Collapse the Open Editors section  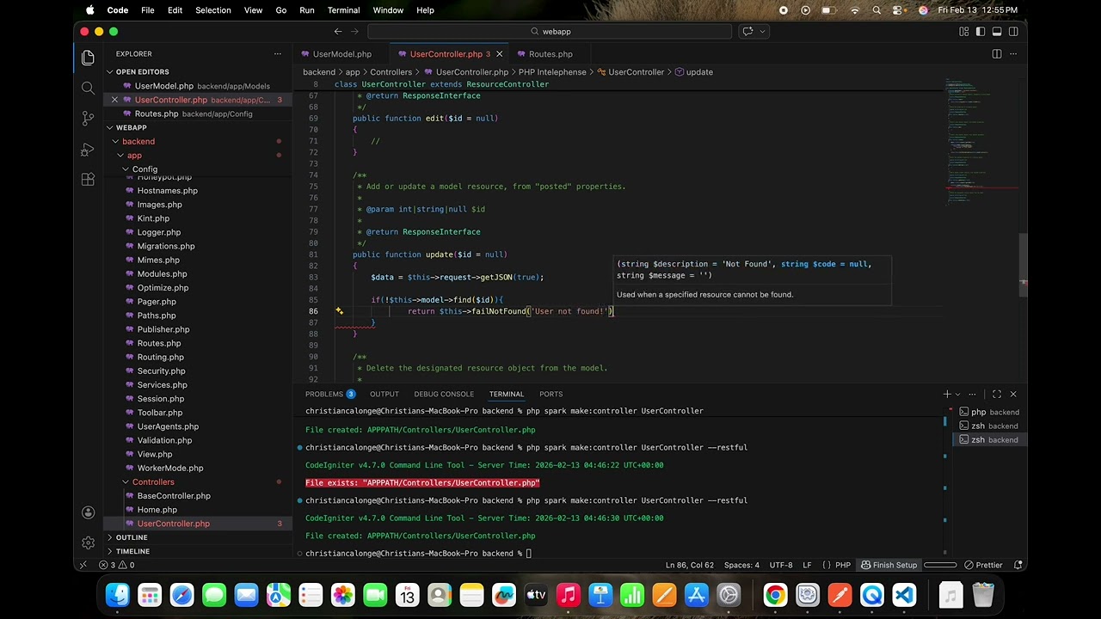coord(142,72)
